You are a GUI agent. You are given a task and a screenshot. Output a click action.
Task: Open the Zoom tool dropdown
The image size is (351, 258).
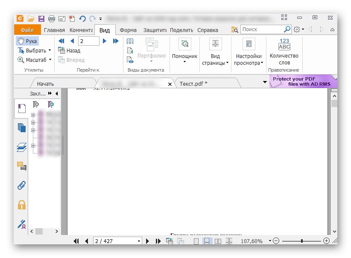[x=50, y=60]
